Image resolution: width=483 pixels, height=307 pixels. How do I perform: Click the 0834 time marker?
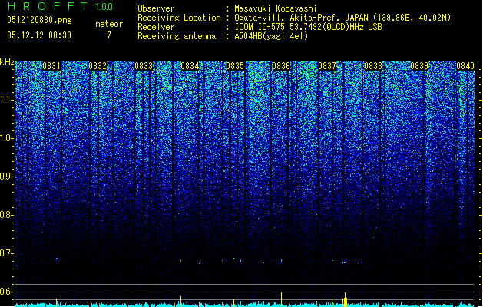pyautogui.click(x=190, y=66)
